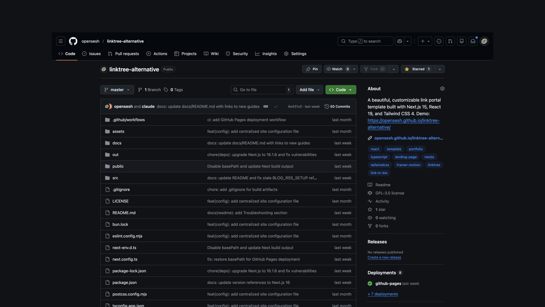Open About section settings gear
Image resolution: width=545 pixels, height=307 pixels.
pyautogui.click(x=442, y=89)
